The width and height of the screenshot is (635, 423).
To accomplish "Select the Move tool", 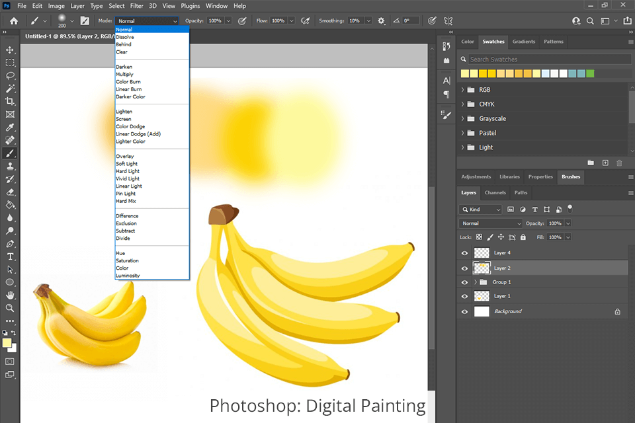I will click(x=10, y=50).
